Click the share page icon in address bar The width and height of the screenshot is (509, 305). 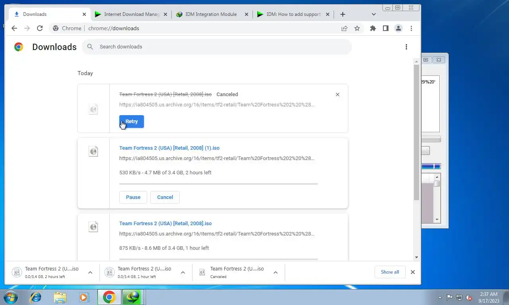(344, 28)
